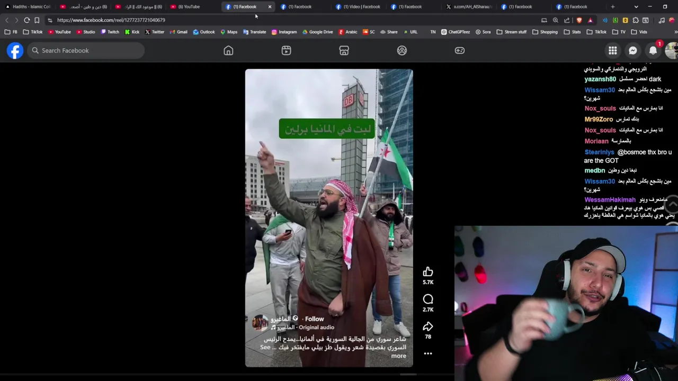This screenshot has height=381, width=678.
Task: Open the Google Drive bookmark
Action: pyautogui.click(x=317, y=32)
